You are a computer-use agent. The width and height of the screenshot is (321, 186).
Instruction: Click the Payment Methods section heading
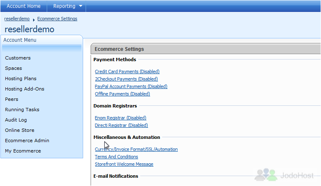click(x=115, y=60)
